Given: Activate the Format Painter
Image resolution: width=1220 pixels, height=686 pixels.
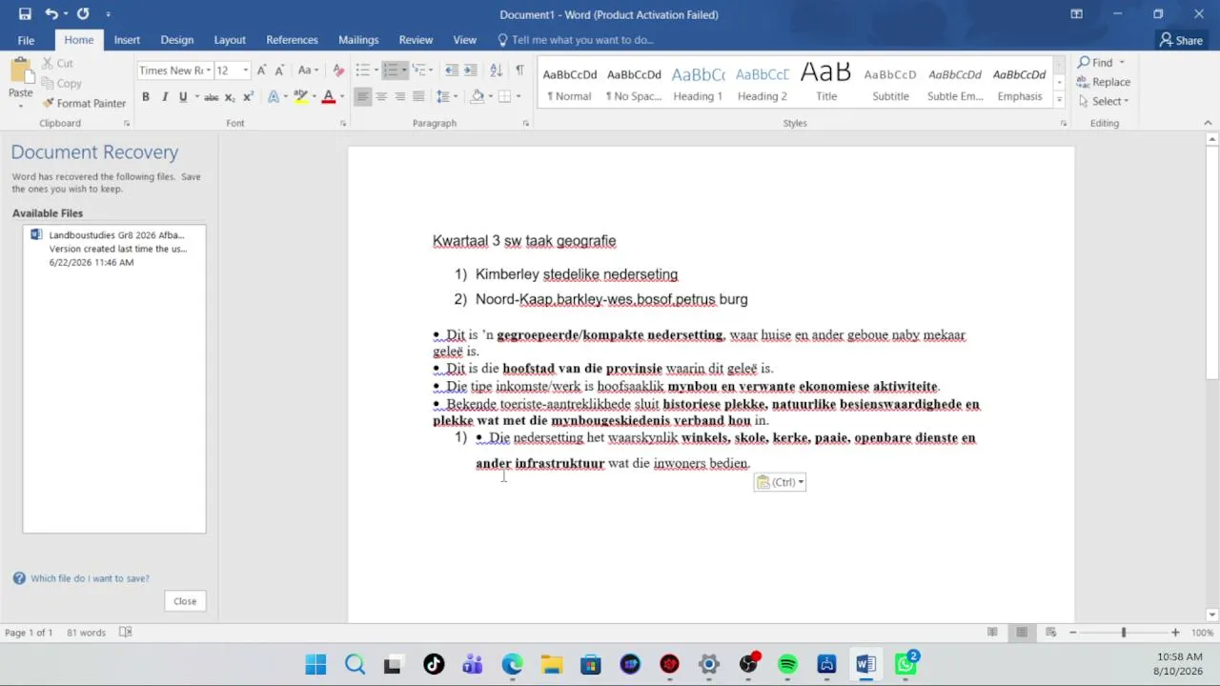Looking at the screenshot, I should click(84, 103).
